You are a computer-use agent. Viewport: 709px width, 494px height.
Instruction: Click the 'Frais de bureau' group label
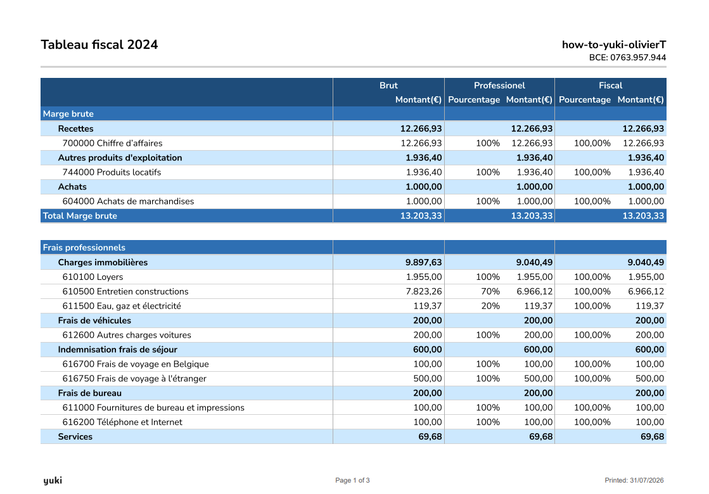pyautogui.click(x=89, y=393)
